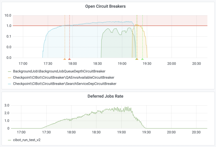Click 18:00 axis label in Deferred Jobs chart
Image resolution: width=216 pixels, height=147 pixels.
click(71, 132)
